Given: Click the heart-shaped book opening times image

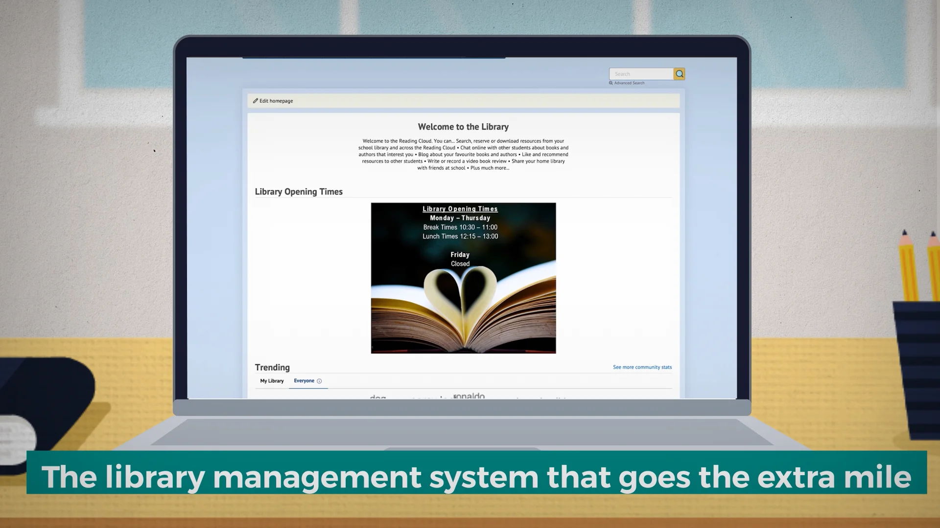Looking at the screenshot, I should pyautogui.click(x=463, y=303).
